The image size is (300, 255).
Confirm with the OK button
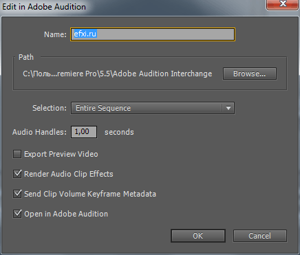pyautogui.click(x=198, y=236)
